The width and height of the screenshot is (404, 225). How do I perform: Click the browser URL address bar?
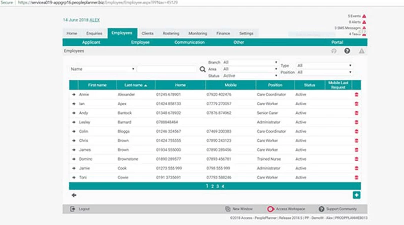click(x=98, y=2)
